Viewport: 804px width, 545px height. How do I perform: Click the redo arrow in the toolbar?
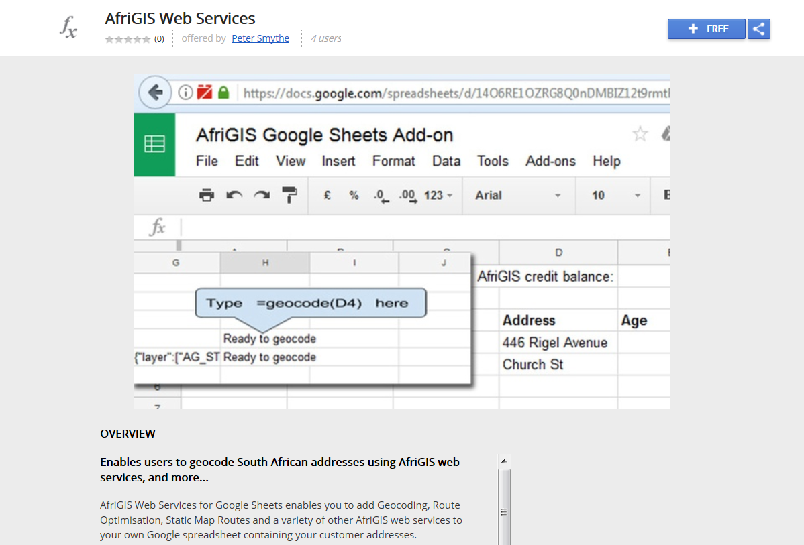(x=262, y=195)
